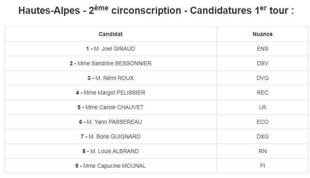The width and height of the screenshot is (310, 178).
Task: Select the DXG nuance label
Action: (x=263, y=136)
